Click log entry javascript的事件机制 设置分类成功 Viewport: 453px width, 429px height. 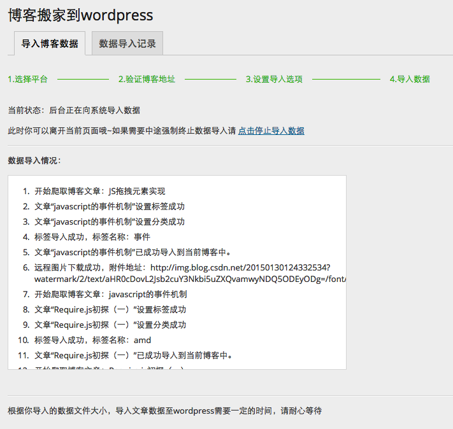pos(110,222)
